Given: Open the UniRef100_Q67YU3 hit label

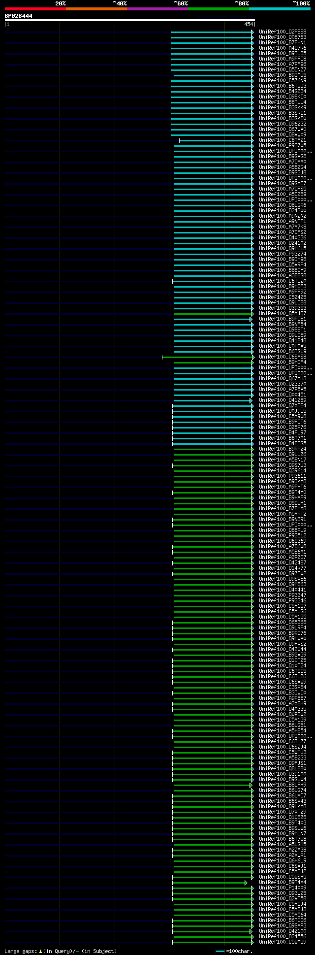Looking at the screenshot, I should 283,379.
